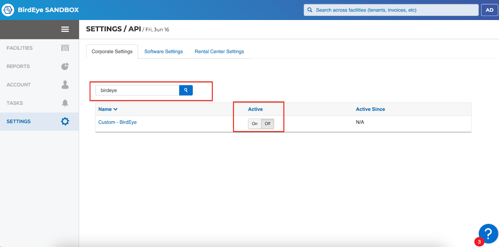This screenshot has width=499, height=247.
Task: Open the Corporate Settings tab
Action: (x=112, y=51)
